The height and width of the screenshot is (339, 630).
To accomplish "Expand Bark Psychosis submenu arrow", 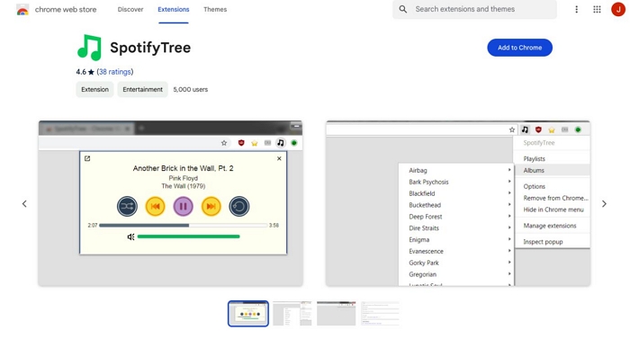I will coord(509,182).
